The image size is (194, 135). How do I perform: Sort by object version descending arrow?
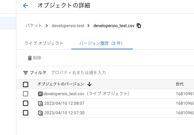(89, 84)
